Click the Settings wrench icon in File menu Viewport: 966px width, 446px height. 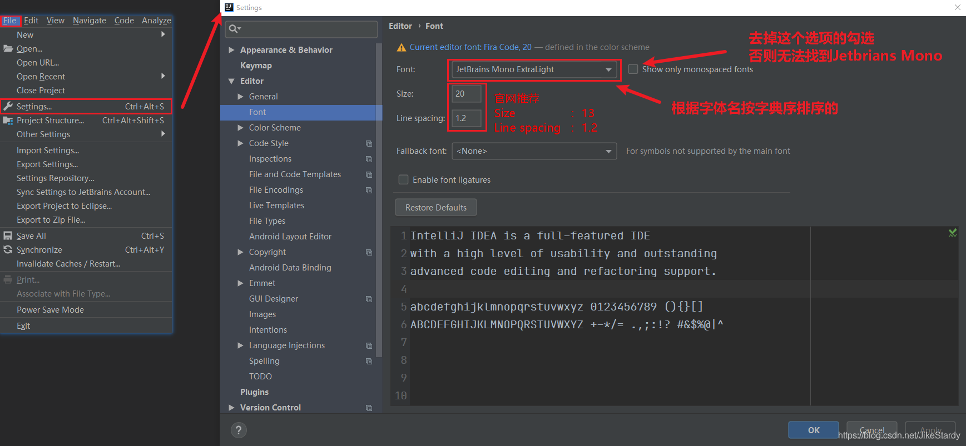click(8, 106)
